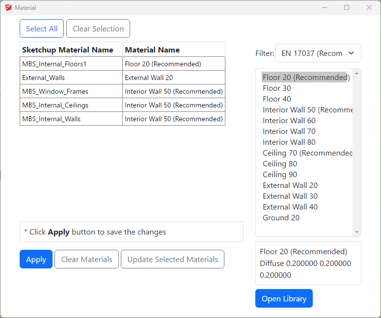Click the material list scrollbar down arrow
This screenshot has height=318, width=381.
point(357,232)
